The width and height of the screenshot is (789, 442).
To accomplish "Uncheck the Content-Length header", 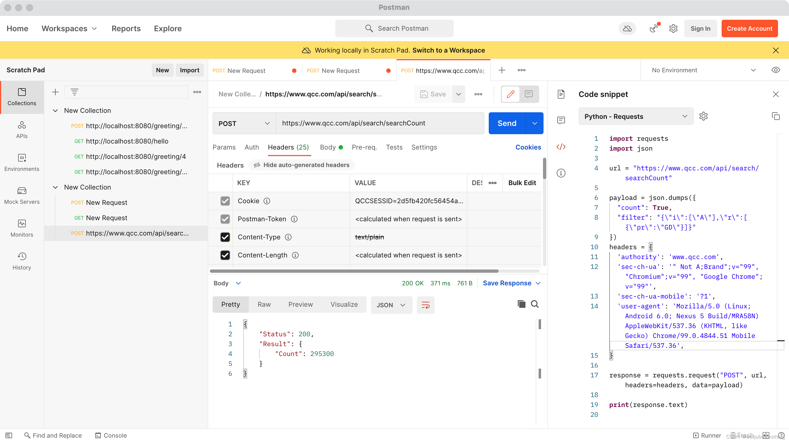I will click(225, 255).
